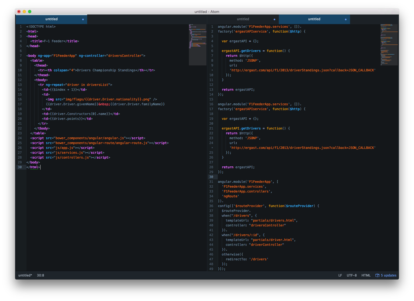Open the LF line ending selector
Screen dimensions: 414x301
(340, 275)
